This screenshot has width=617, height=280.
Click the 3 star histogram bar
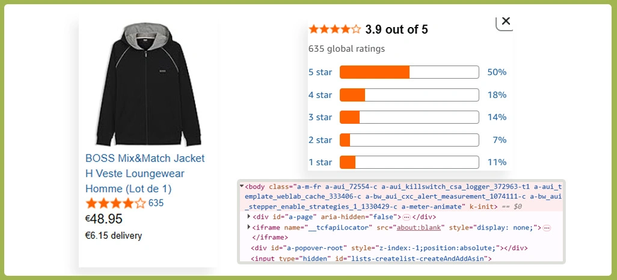coord(409,117)
